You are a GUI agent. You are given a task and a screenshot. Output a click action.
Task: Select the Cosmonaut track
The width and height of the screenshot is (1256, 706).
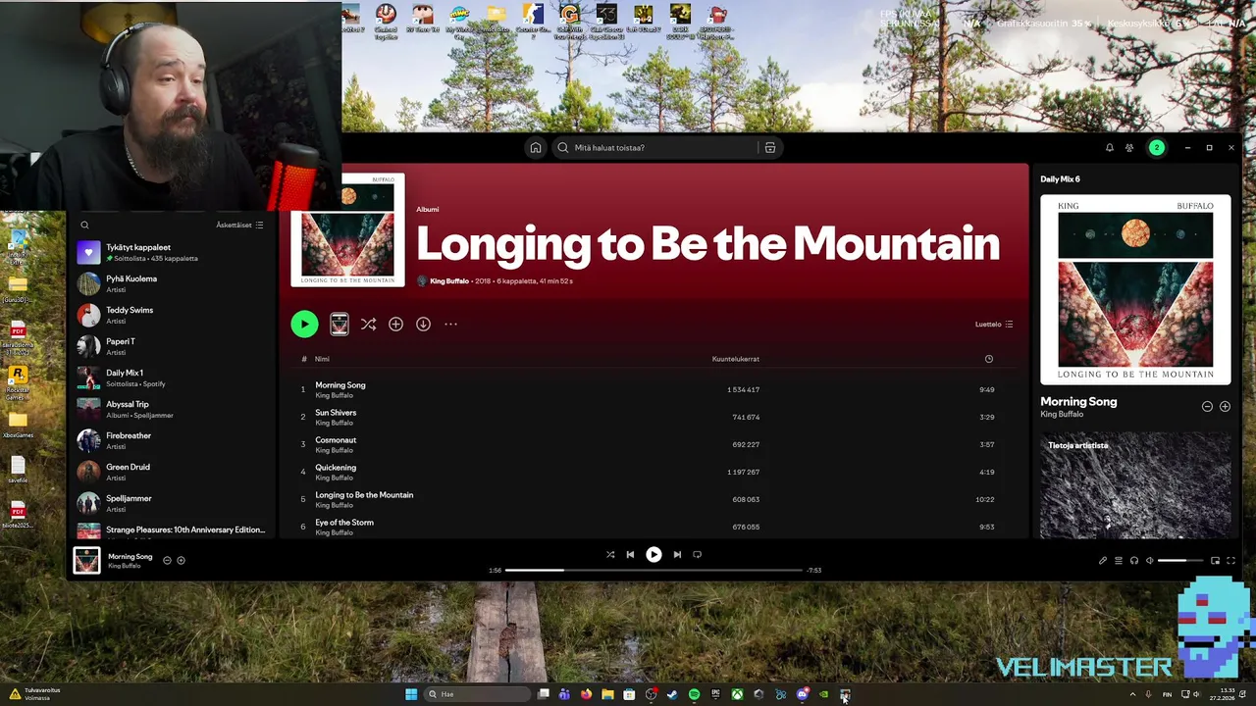click(x=653, y=444)
